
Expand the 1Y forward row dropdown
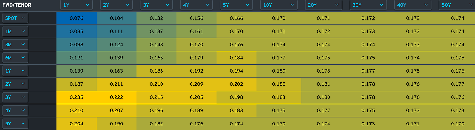click(15, 71)
